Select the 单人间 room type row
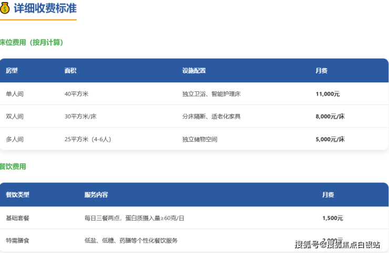 (15, 94)
